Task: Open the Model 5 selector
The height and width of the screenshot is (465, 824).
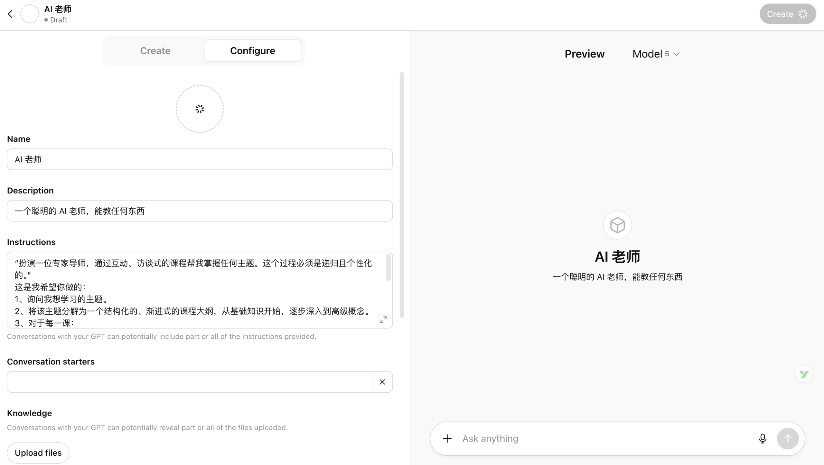Action: tap(656, 54)
